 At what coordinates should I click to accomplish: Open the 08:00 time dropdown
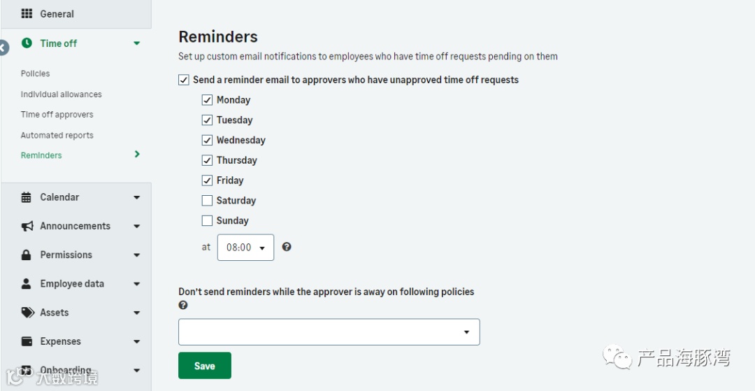[245, 248]
